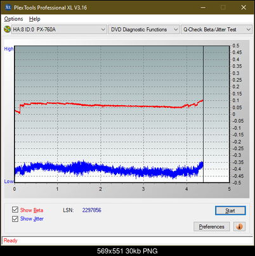Image resolution: width=255 pixels, height=256 pixels.
Task: Open the orange info button
Action: (239, 227)
